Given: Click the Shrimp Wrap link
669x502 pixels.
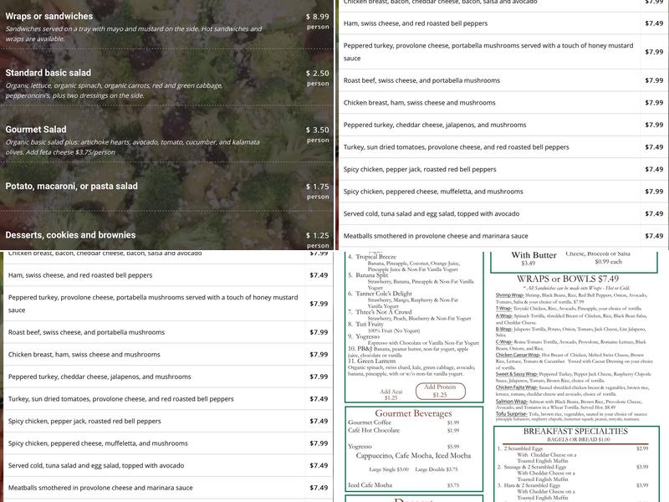Looking at the screenshot, I should point(509,295).
